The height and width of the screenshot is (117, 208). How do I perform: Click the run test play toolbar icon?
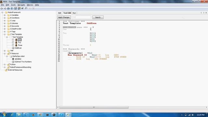pos(30,8)
